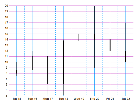Click the thick candle body for Mon 17
Screen dimensions: 138x107
point(48,70)
